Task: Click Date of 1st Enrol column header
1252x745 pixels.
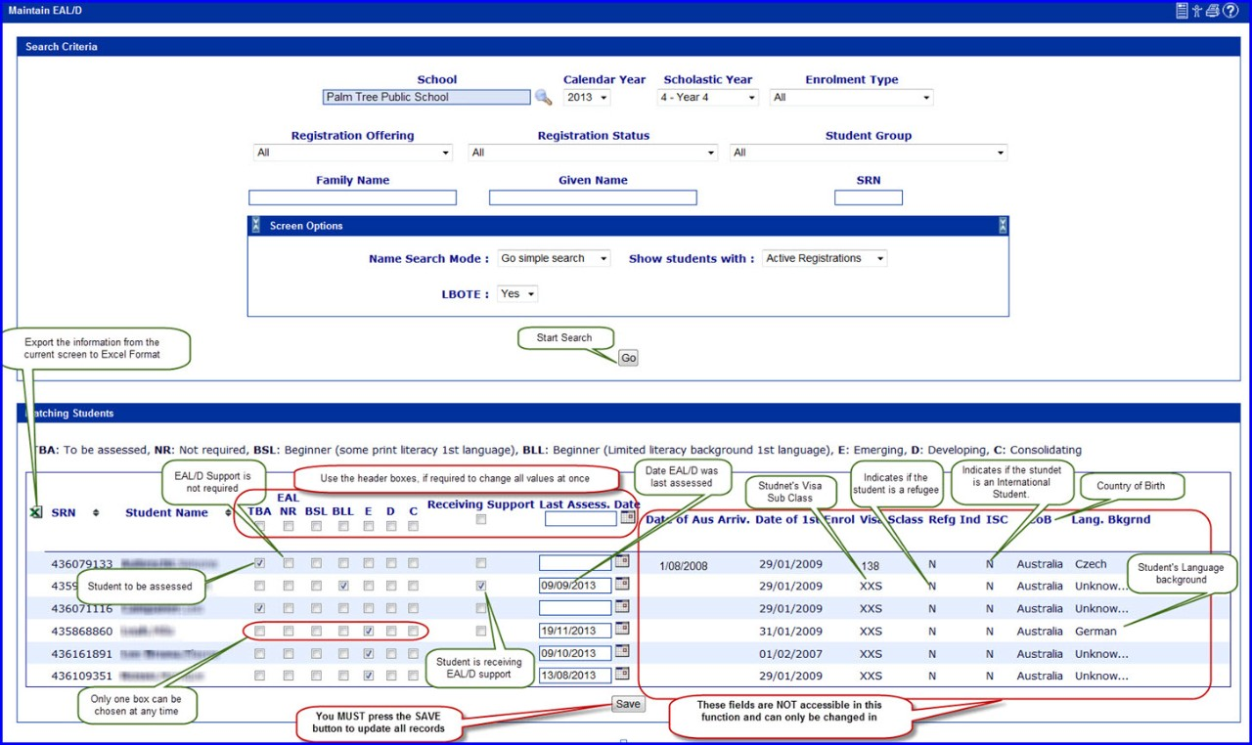Action: pyautogui.click(x=803, y=519)
